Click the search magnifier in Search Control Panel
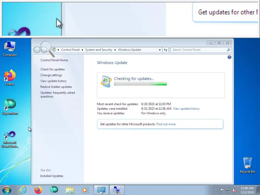Image resolution: width=260 pixels, height=195 pixels. coord(229,50)
